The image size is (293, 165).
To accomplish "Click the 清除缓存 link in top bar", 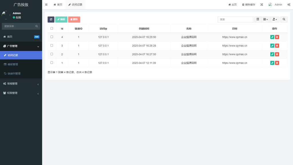I will (x=248, y=5).
